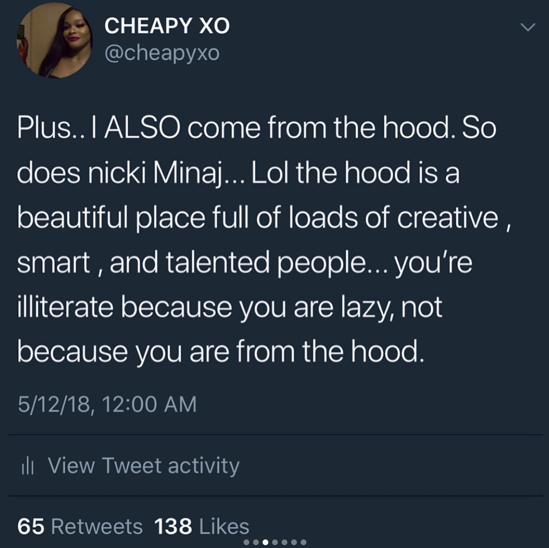Go to fifth carousel page dot
The width and height of the screenshot is (549, 548).
tap(284, 542)
